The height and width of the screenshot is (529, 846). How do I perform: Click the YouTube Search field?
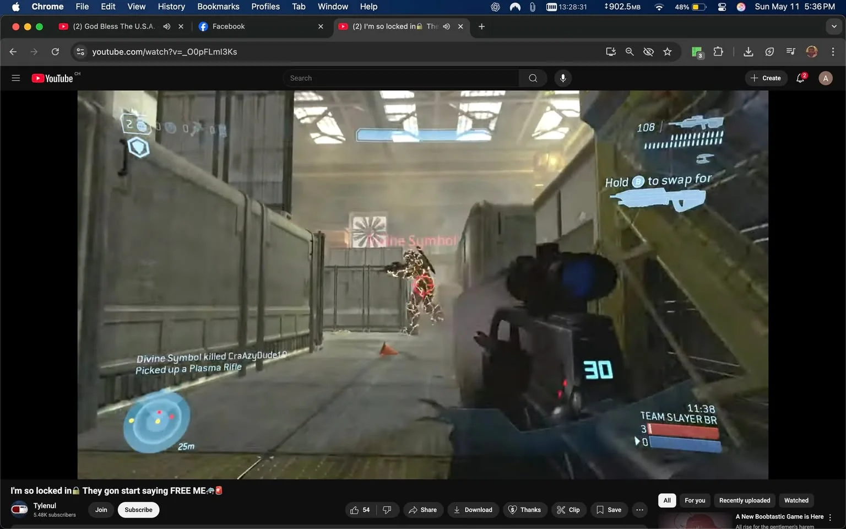pyautogui.click(x=401, y=78)
